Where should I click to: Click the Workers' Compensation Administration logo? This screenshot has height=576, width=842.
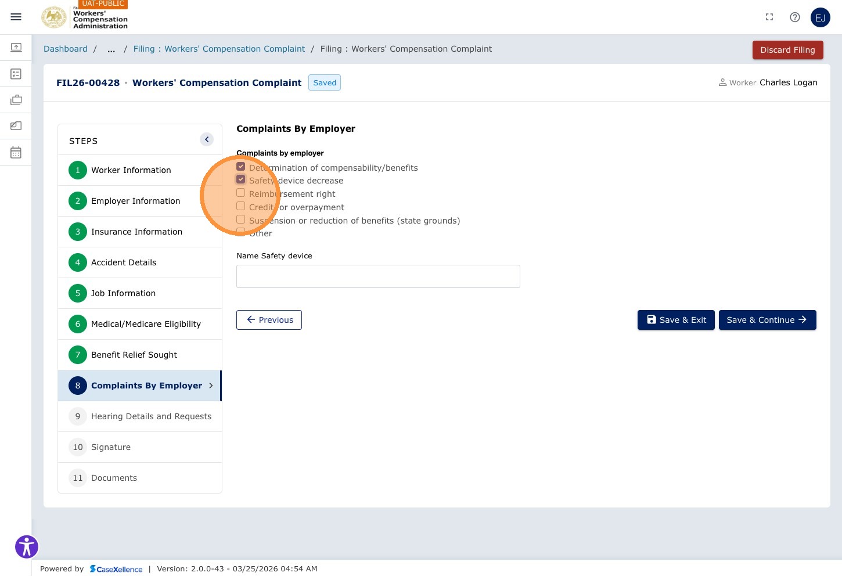pyautogui.click(x=85, y=17)
